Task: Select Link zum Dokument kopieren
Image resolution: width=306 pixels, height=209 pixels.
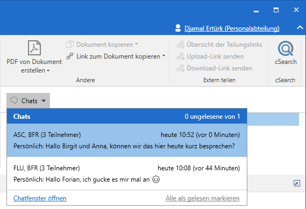Action: [118, 56]
